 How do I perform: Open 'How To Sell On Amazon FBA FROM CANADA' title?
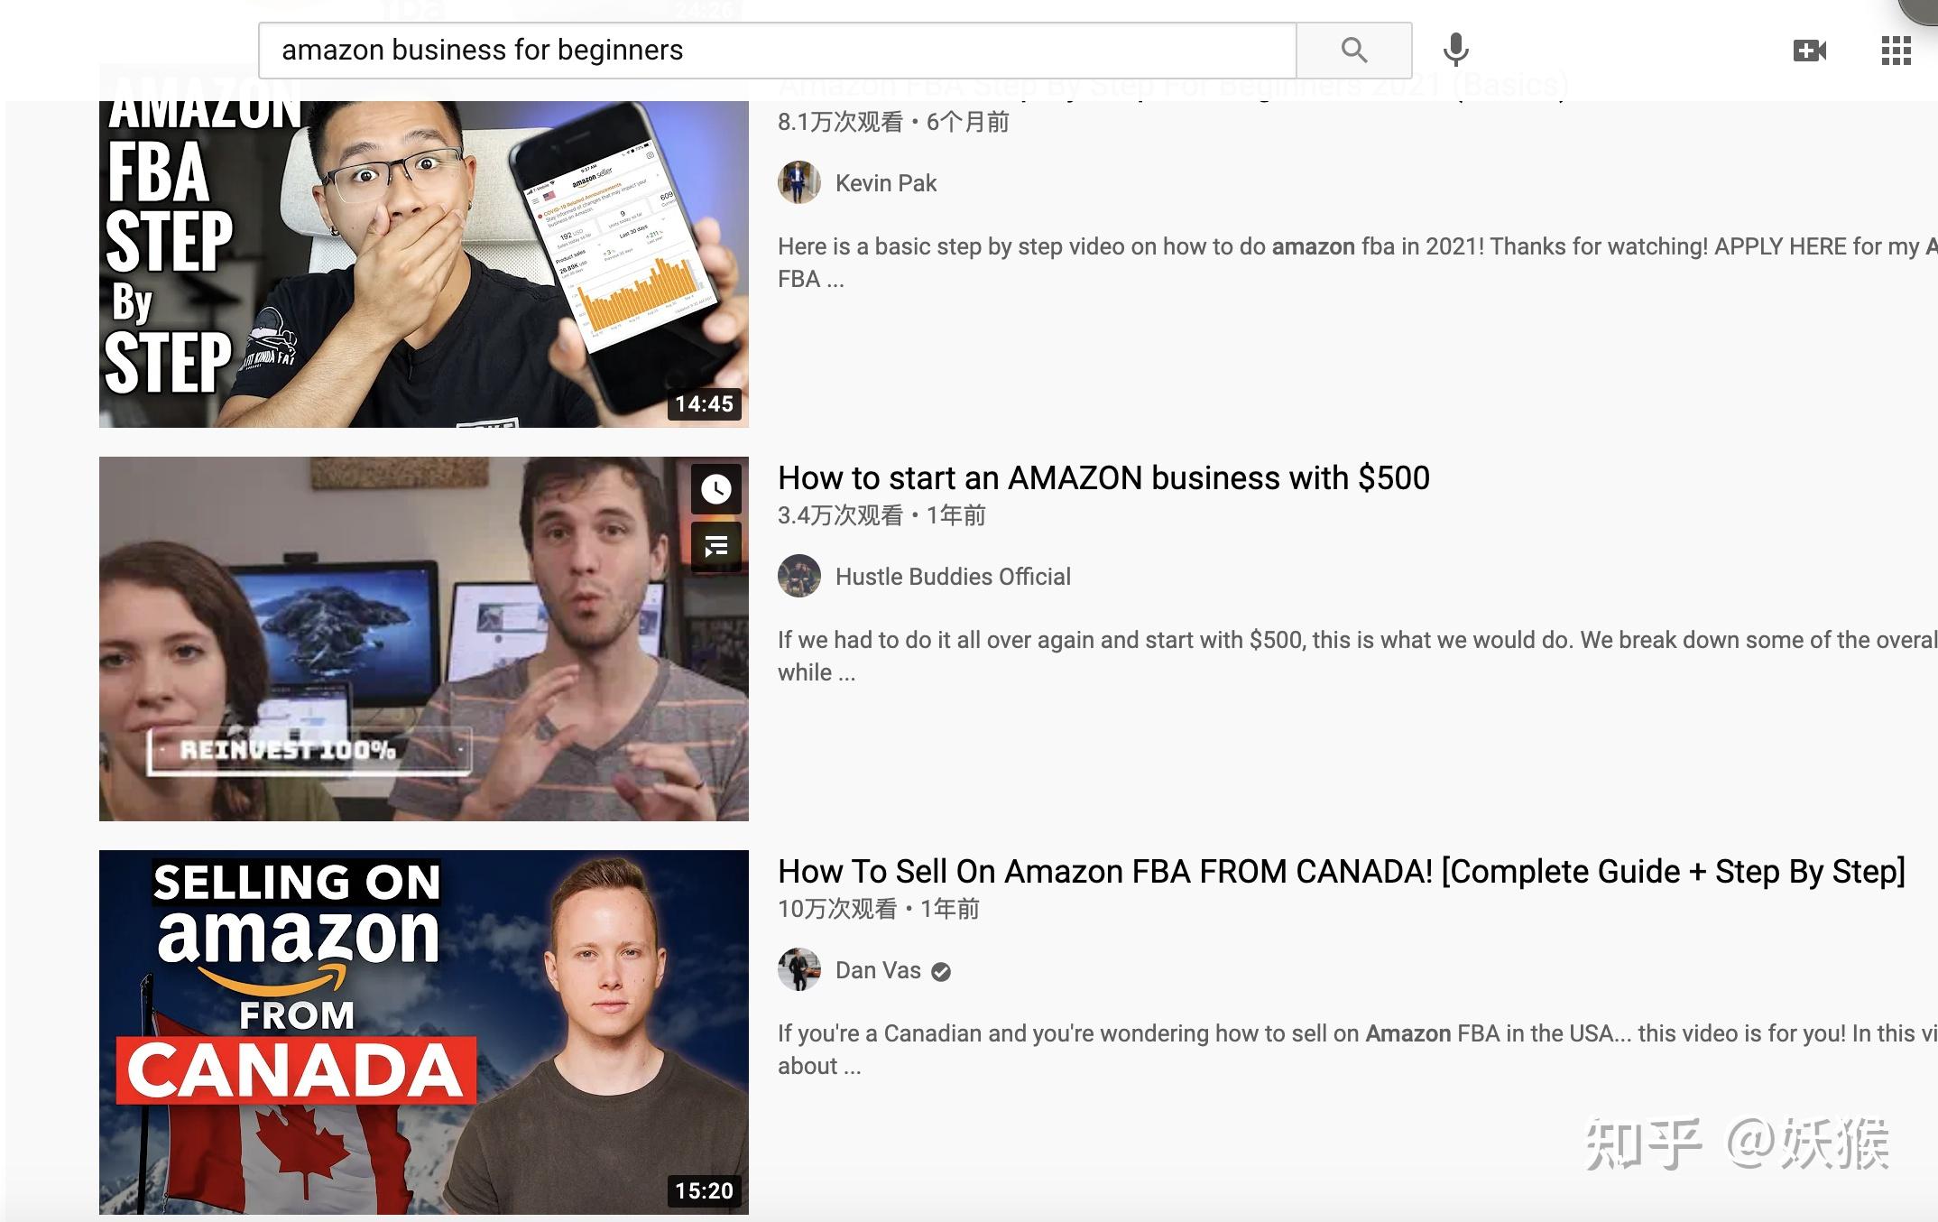(1342, 872)
